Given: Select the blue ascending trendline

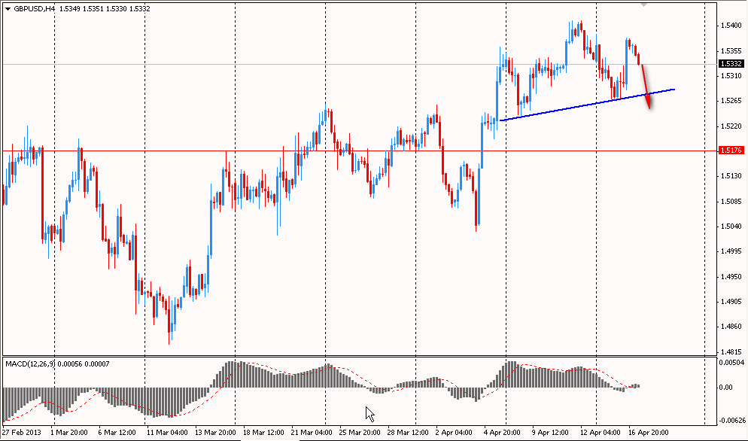Looking at the screenshot, I should point(587,105).
